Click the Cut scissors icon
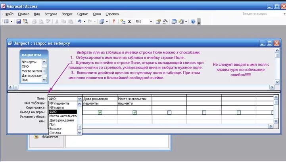Image resolution: width=286 pixels, height=162 pixels. coord(57,21)
